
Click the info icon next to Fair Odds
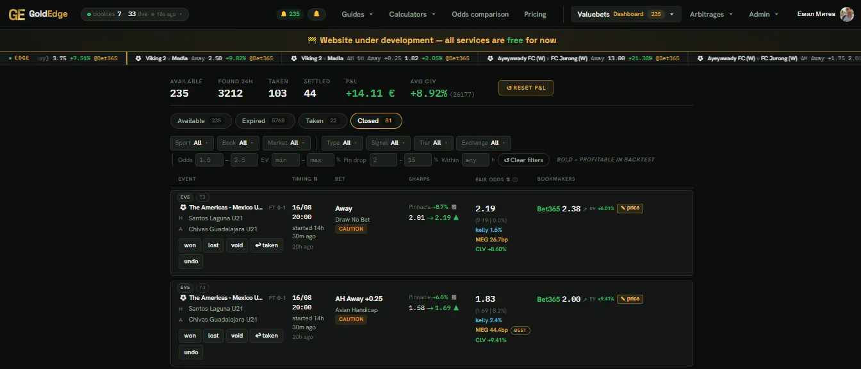[x=515, y=179]
